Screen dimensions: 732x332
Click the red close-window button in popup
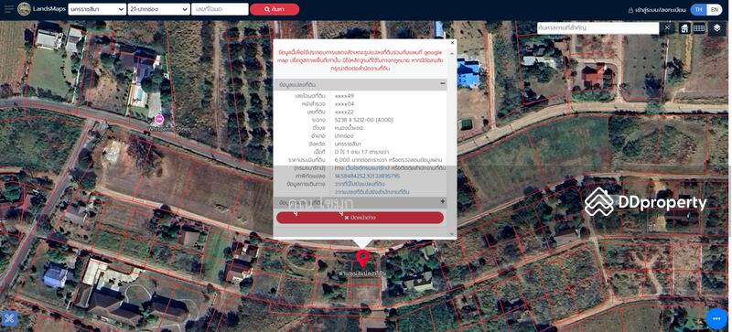(360, 218)
